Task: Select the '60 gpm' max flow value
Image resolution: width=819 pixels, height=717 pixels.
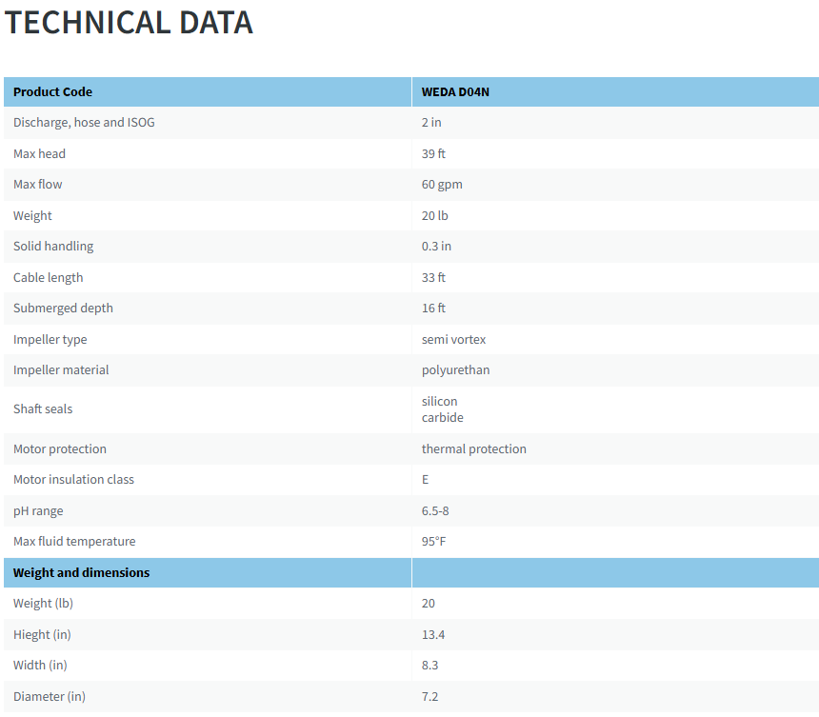Action: [x=442, y=184]
